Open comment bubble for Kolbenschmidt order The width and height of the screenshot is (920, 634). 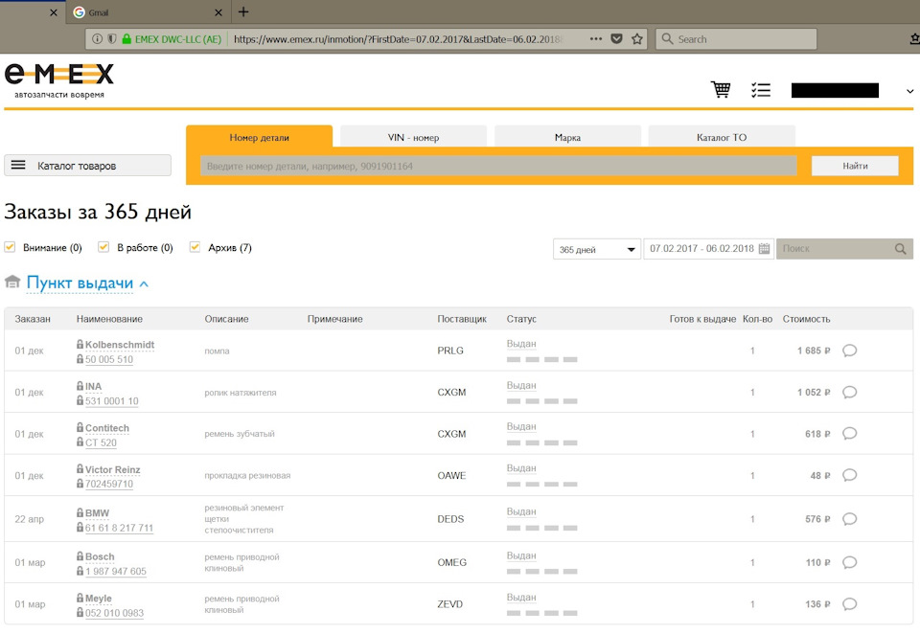pos(850,351)
